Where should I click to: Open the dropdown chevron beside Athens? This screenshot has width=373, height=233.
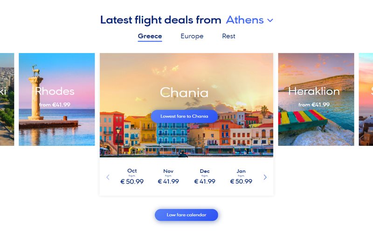[x=270, y=21]
